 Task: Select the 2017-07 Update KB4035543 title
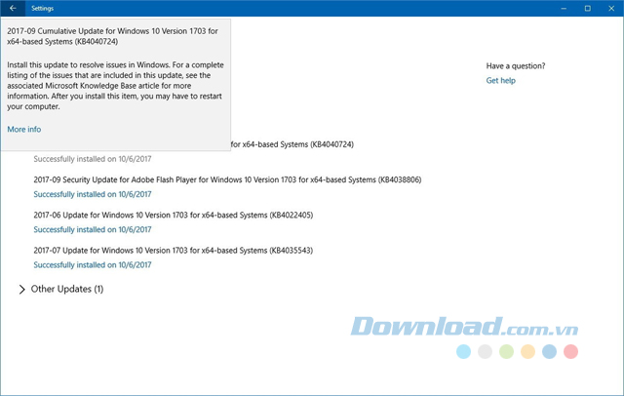click(x=174, y=251)
